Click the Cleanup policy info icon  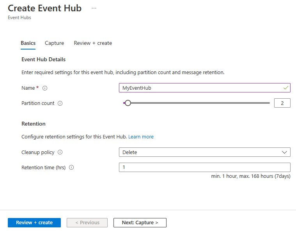coord(60,152)
